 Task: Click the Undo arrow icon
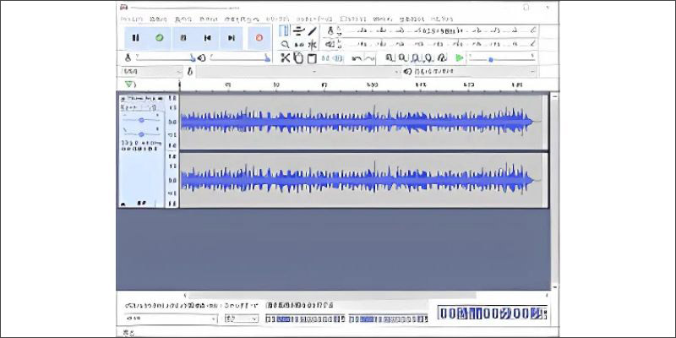(x=357, y=57)
